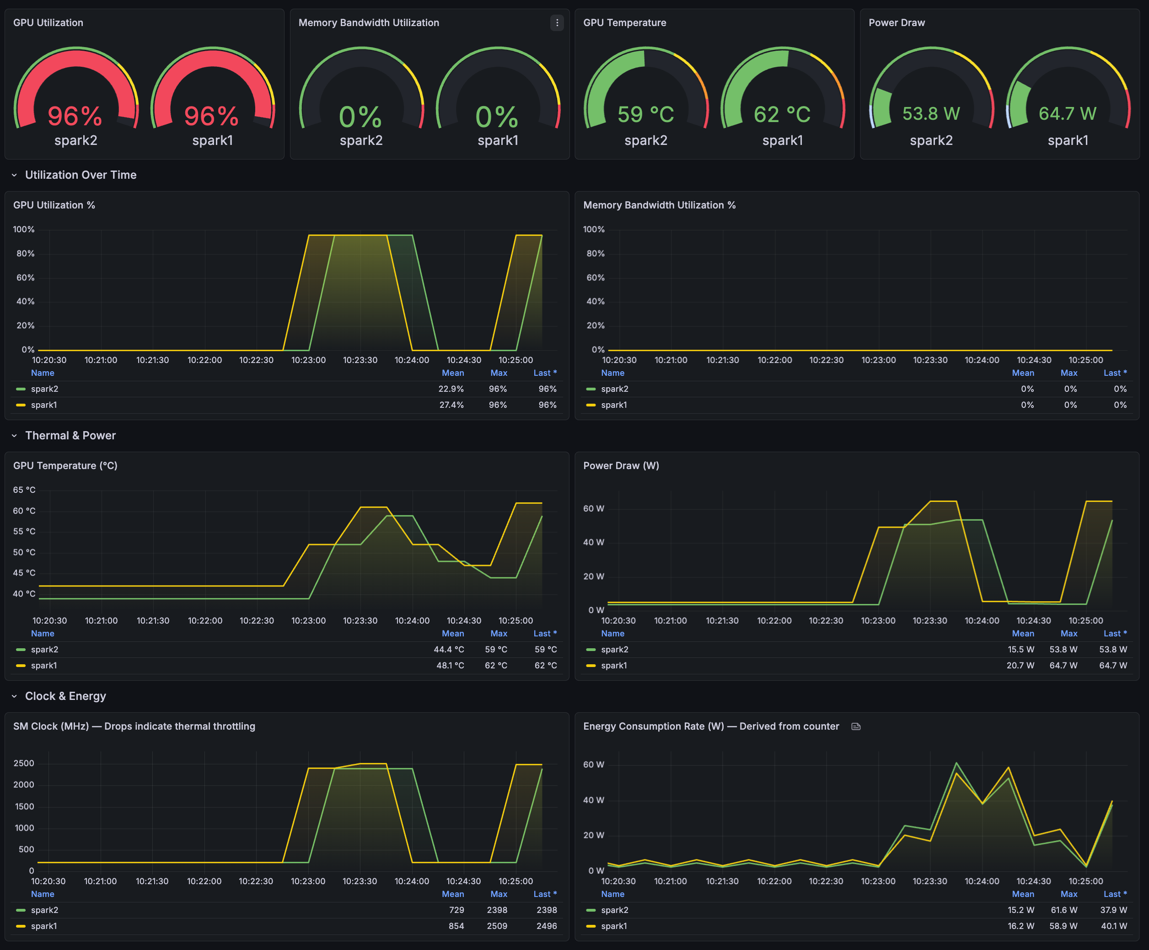Click the Power Draw panel title
This screenshot has height=950, width=1149.
point(897,22)
